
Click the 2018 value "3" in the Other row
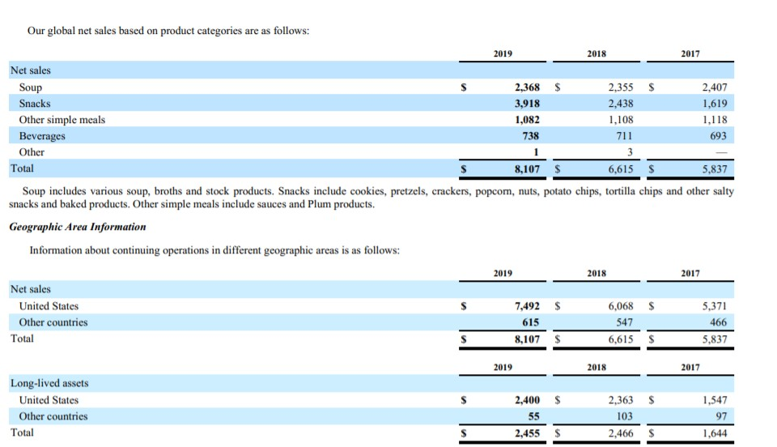pos(630,152)
